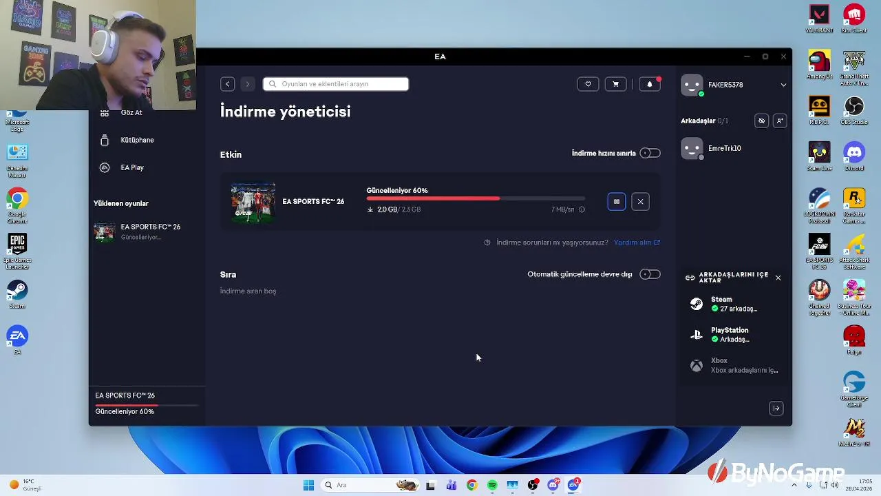The image size is (881, 496).
Task: Toggle Otomatik güncelleme devre dışı switch
Action: pos(650,274)
